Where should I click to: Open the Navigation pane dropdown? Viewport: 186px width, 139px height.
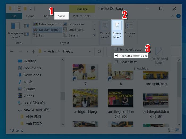15,30
